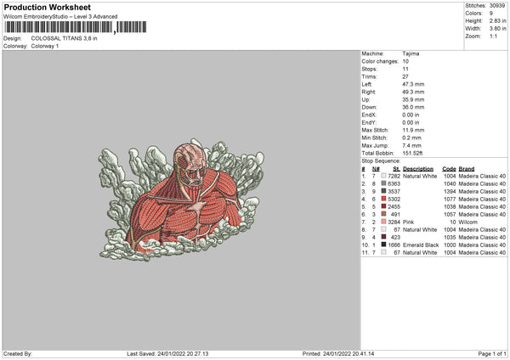Click the 'Colorway 1' value
Screen dimensions: 510x360
tap(45, 46)
